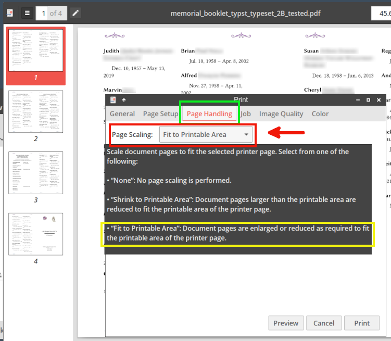
Task: Maximize the Print dialog window
Action: 368,100
